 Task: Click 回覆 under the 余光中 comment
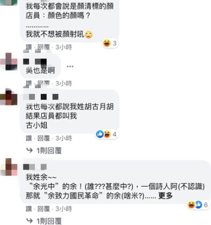coord(43,209)
